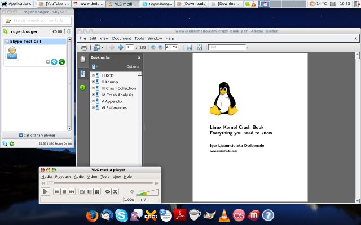
Task: Open the Audio menu in VLC
Action: (79, 177)
